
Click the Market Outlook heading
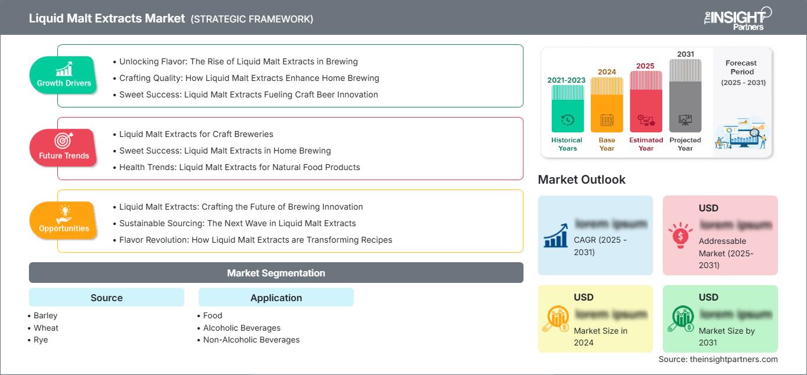tap(581, 180)
